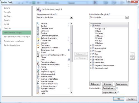This screenshot has width=139, height=103.
Task: Click the command list scrollbar thumb
Action: [x=71, y=44]
